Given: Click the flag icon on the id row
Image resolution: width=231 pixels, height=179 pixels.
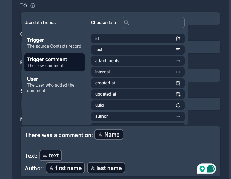Looking at the screenshot, I should tap(178, 39).
